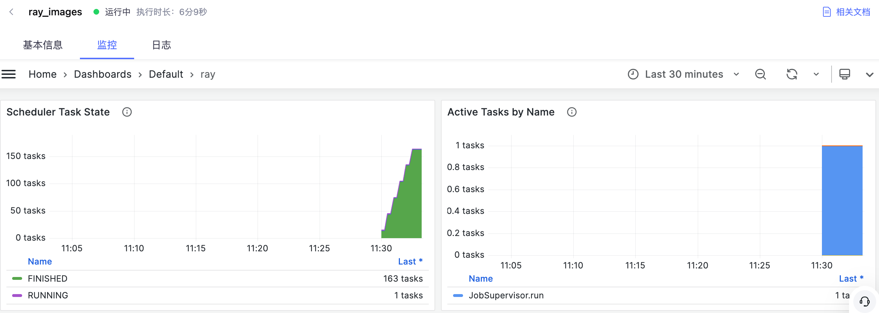Sort Active Tasks legend by Last column
Screen dimensions: 879x313
(x=851, y=278)
